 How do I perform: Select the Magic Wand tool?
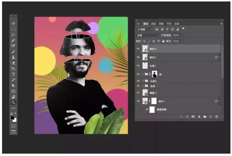13,40
